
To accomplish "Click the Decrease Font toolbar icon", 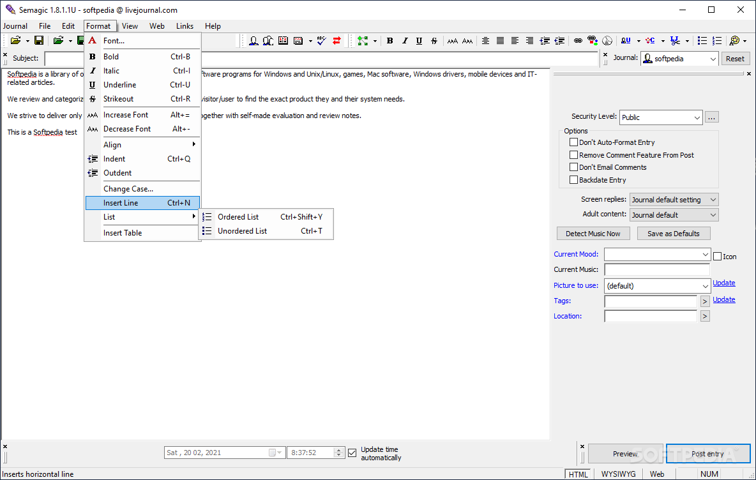I will point(467,41).
